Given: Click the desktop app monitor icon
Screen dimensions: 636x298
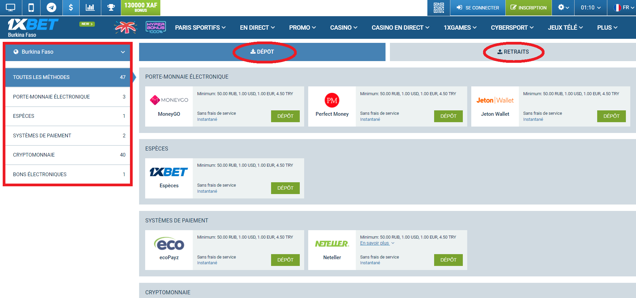Looking at the screenshot, I should [x=11, y=7].
